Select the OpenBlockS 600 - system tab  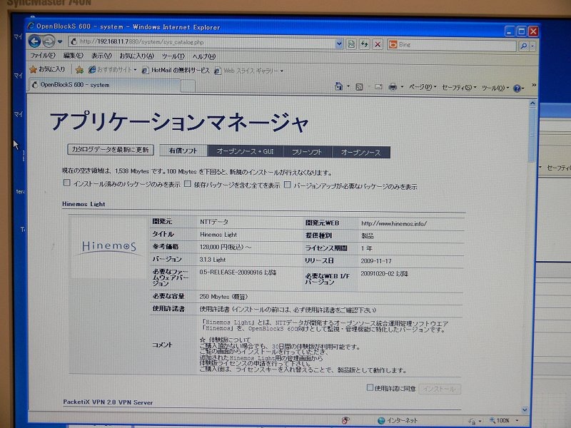[x=105, y=85]
